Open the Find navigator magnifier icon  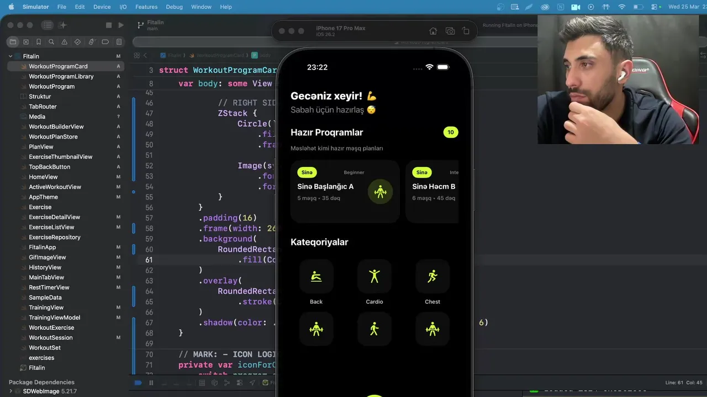(51, 42)
